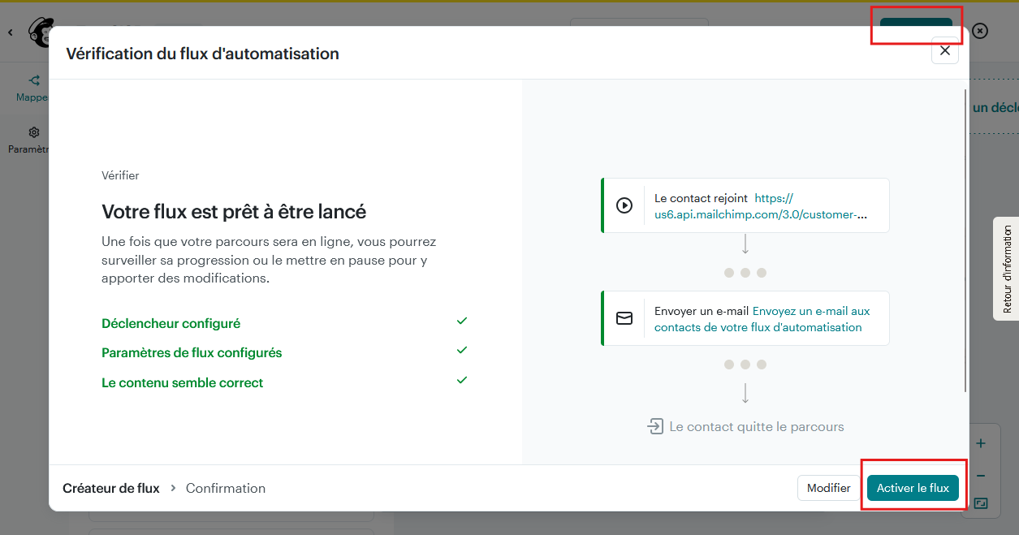
Task: Click the 'Créateur de flux' breadcrumb
Action: (111, 488)
